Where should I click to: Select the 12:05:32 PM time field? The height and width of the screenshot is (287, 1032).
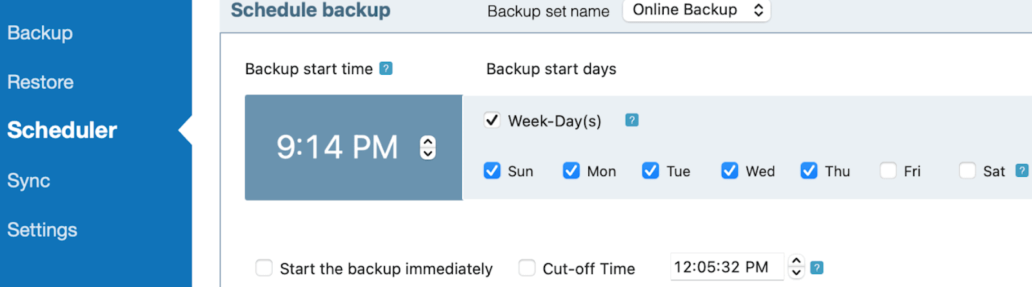(728, 267)
